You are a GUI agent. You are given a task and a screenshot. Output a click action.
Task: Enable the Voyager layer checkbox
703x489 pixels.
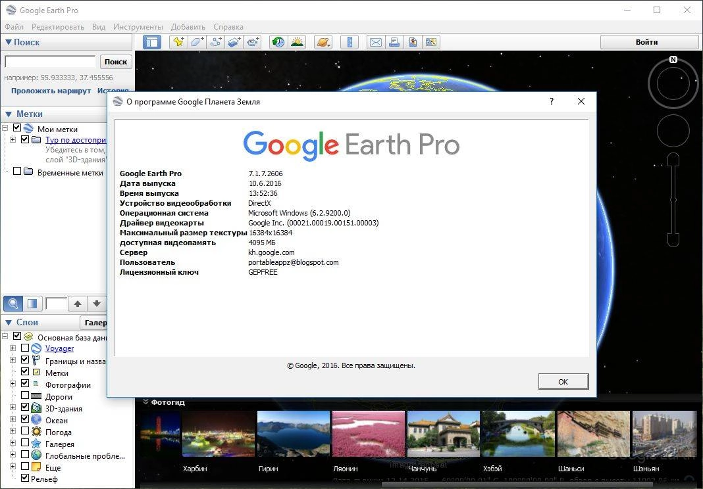[25, 348]
